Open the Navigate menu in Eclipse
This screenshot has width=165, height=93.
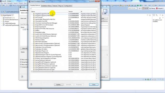(10, 3)
